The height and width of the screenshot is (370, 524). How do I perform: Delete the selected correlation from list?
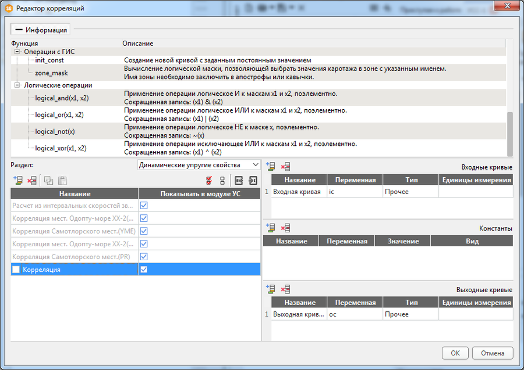coord(31,181)
